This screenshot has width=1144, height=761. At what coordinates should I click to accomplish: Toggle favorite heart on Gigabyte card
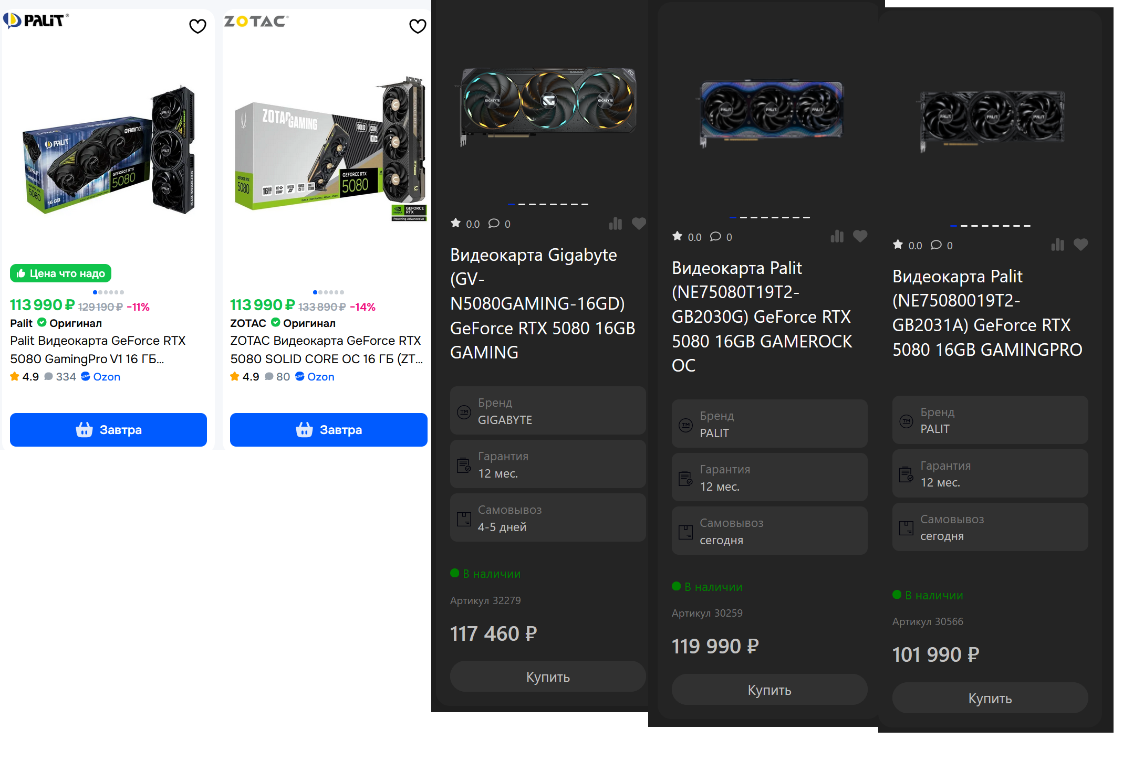point(639,224)
